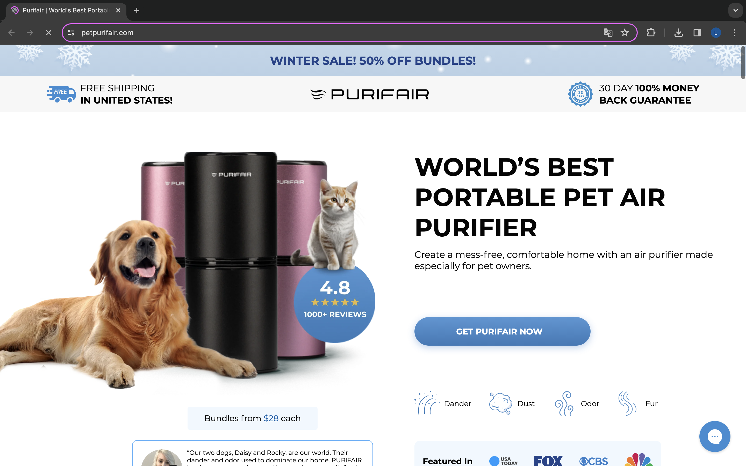The width and height of the screenshot is (746, 466).
Task: Click the Winter Sale 50% off banner
Action: point(373,61)
